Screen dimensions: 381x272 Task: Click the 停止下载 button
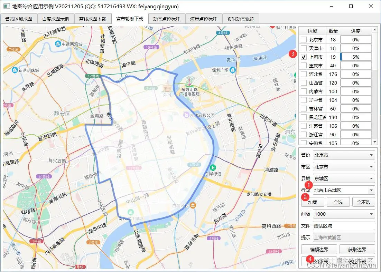[357, 261]
